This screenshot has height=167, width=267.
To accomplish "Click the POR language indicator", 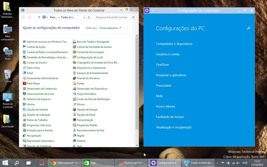I will 245,163.
